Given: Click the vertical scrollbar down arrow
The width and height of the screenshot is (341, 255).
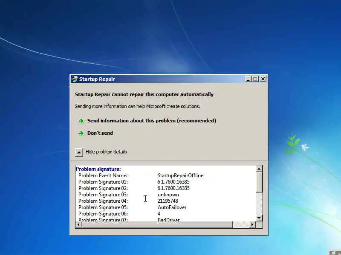Looking at the screenshot, I should pos(259,218).
